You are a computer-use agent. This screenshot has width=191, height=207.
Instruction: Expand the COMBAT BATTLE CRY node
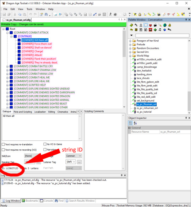coord(7,66)
